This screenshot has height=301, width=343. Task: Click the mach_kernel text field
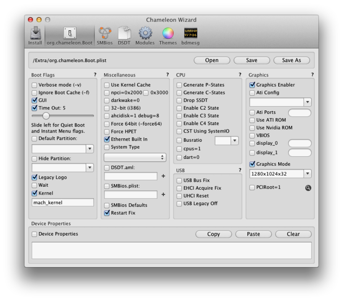(x=63, y=203)
